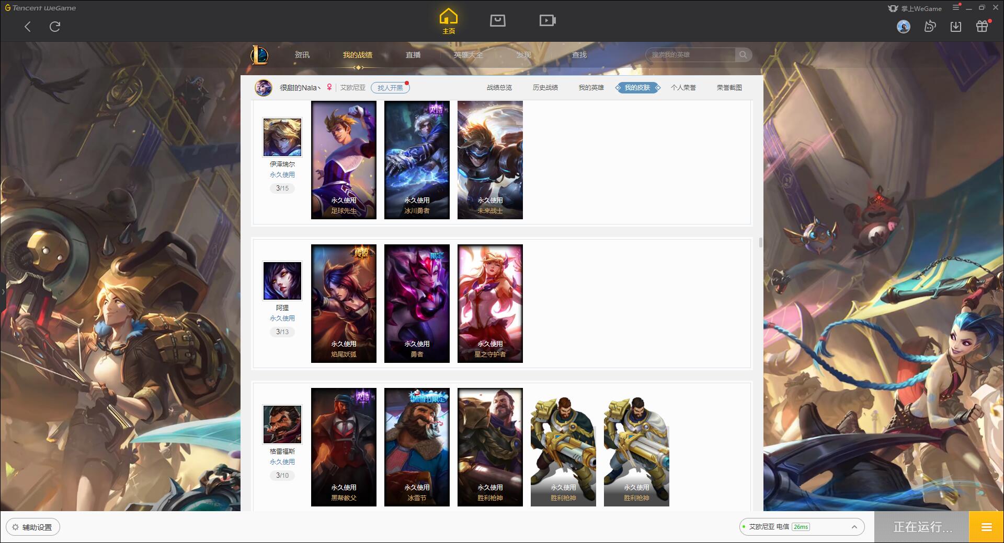Click the skin list vertical scrollbar
Image resolution: width=1004 pixels, height=543 pixels.
pos(761,243)
